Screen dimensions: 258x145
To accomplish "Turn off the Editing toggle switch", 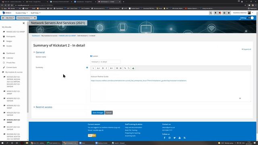I will 251,18.
